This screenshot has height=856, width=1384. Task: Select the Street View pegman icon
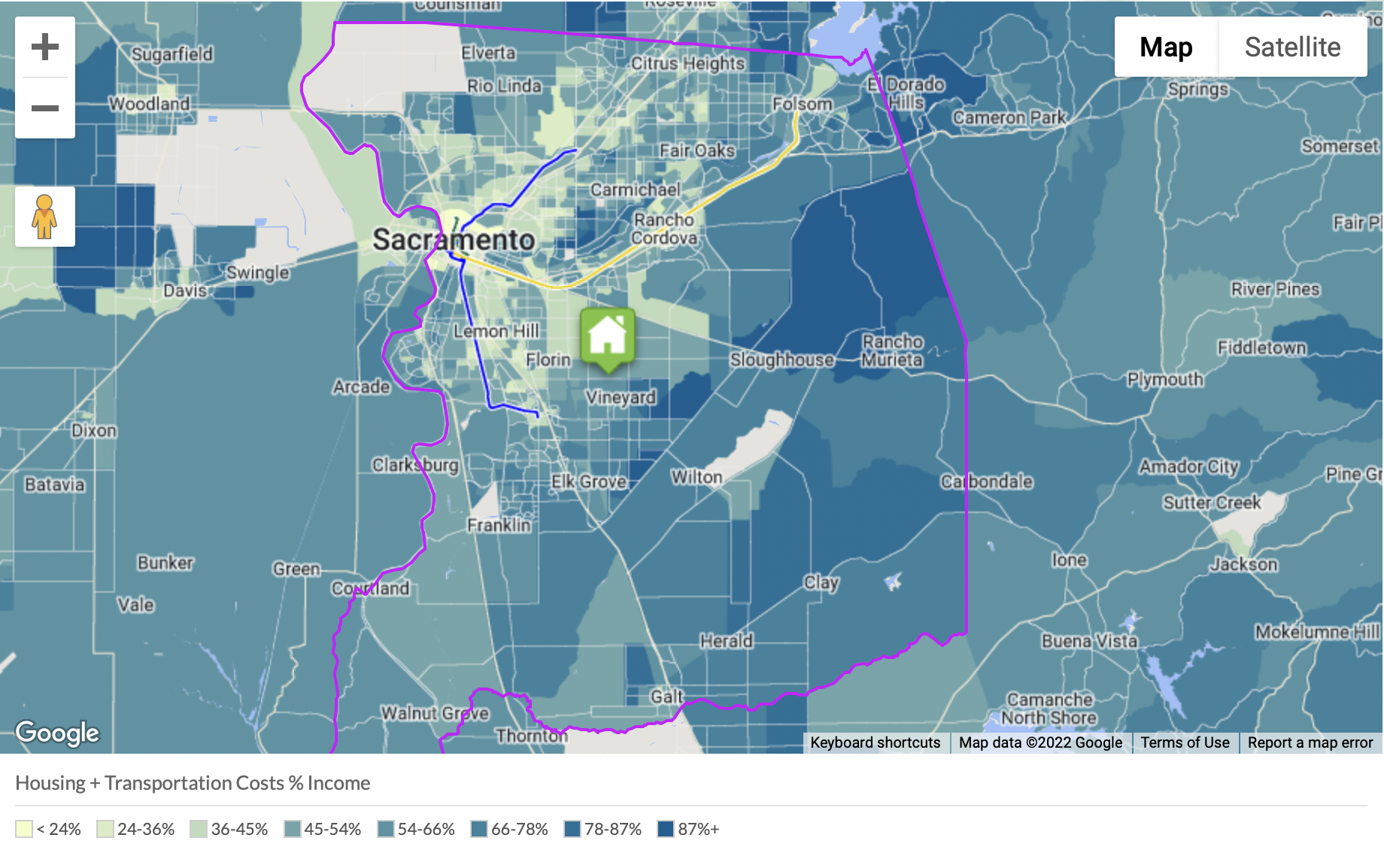click(45, 217)
